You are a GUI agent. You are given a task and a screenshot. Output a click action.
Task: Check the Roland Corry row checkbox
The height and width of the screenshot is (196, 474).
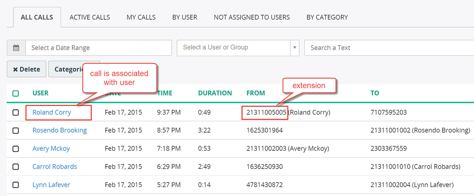pos(16,113)
